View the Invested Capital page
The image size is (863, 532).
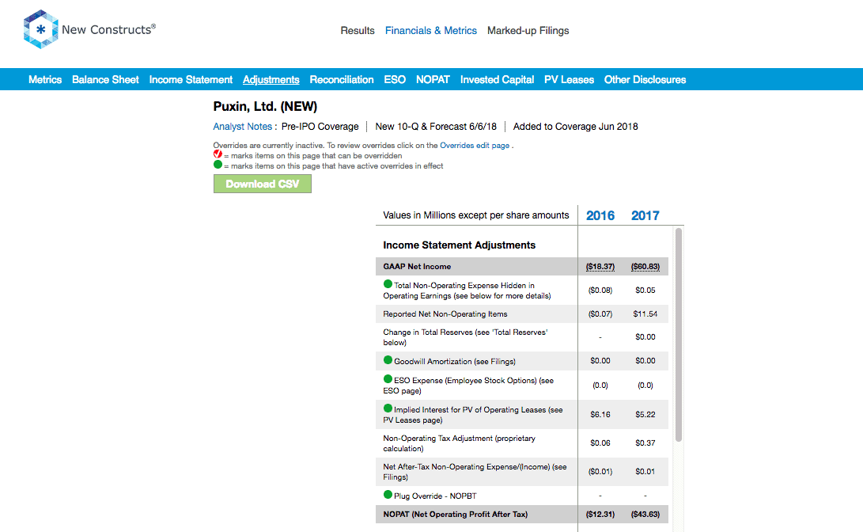(x=497, y=80)
